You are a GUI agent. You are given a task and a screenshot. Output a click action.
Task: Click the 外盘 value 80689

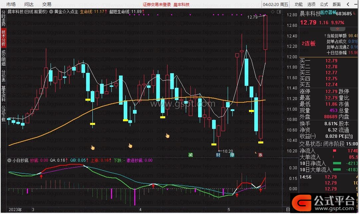click(x=331, y=117)
